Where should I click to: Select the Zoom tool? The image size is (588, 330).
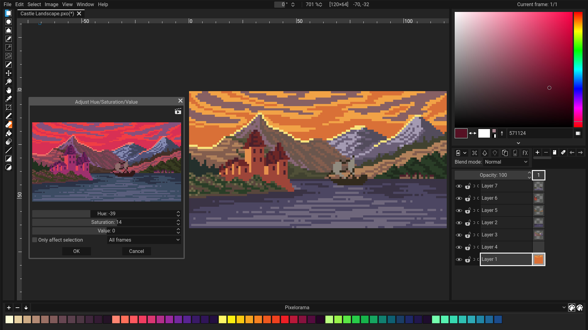[9, 82]
